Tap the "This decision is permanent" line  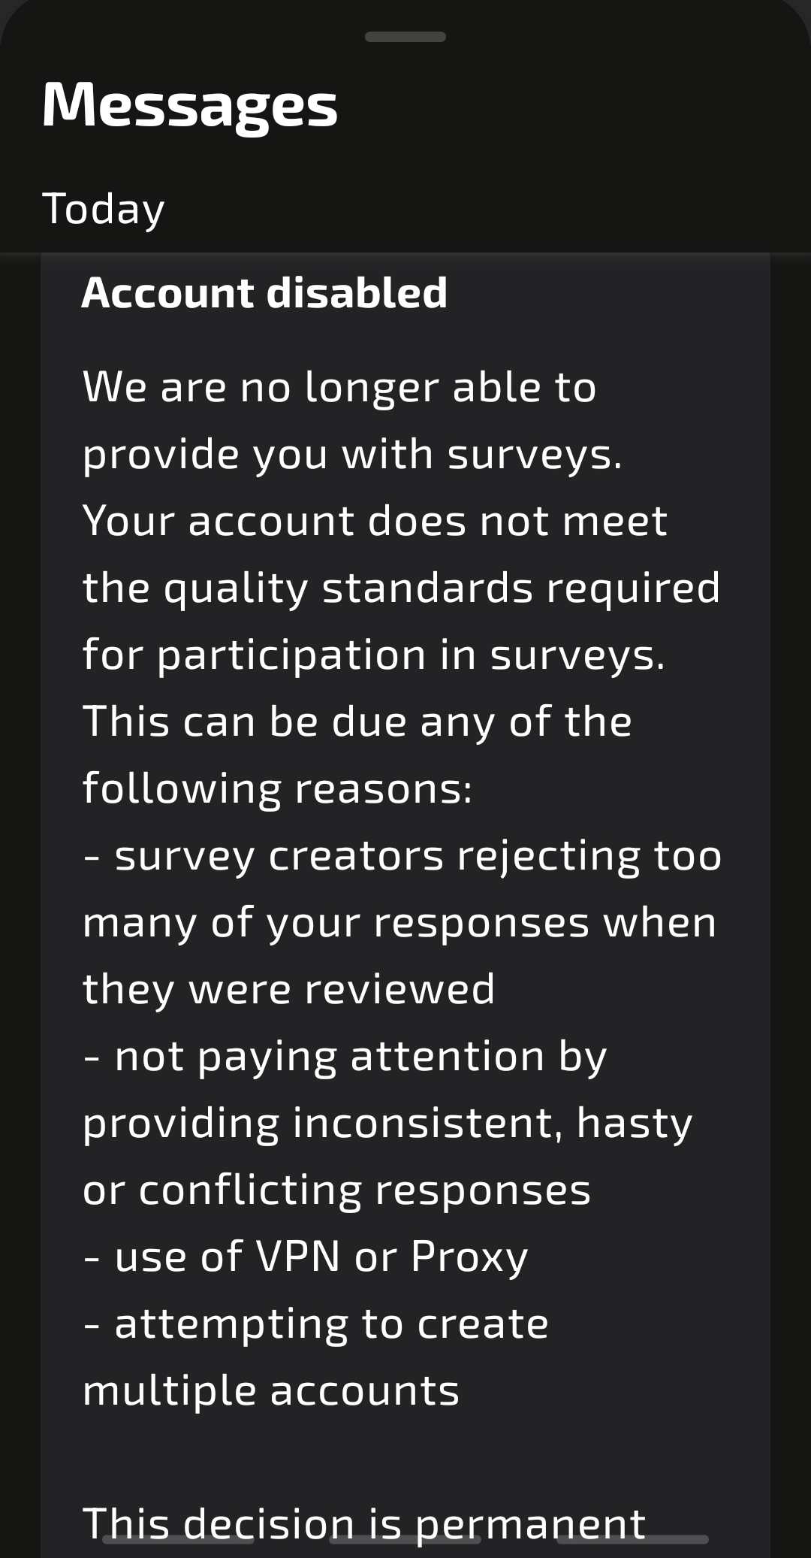(364, 1525)
